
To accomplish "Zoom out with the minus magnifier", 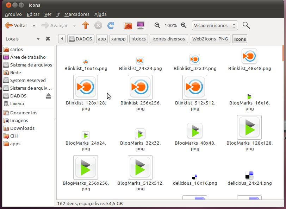I will pos(157,25).
